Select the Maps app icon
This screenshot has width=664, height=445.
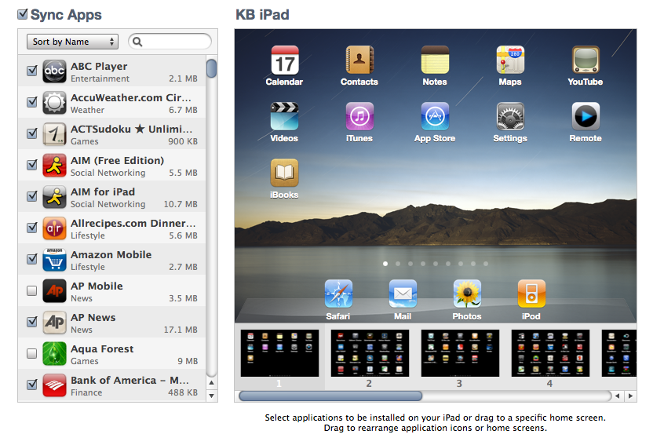(510, 60)
